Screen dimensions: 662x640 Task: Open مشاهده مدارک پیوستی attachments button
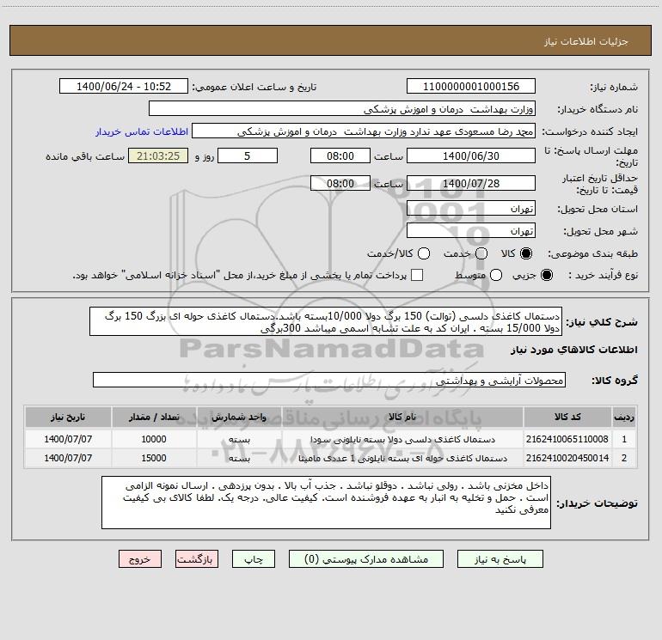tap(366, 559)
